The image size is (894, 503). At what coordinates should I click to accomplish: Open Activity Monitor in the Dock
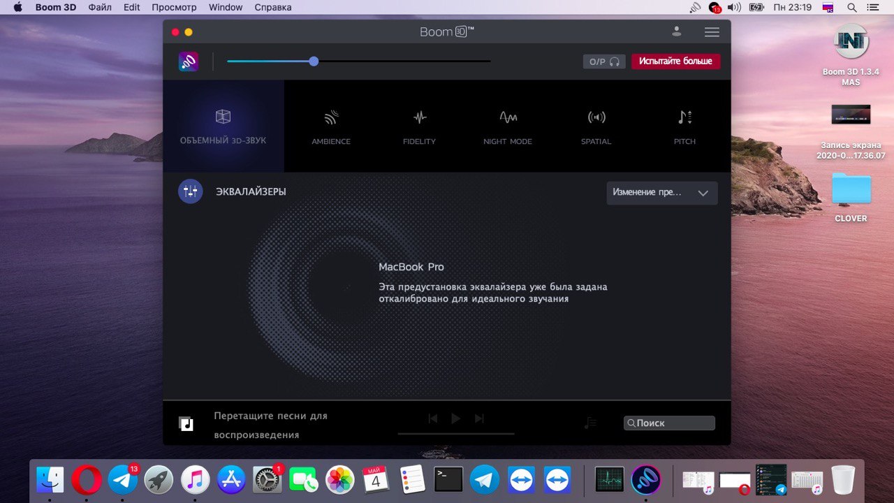(x=610, y=480)
